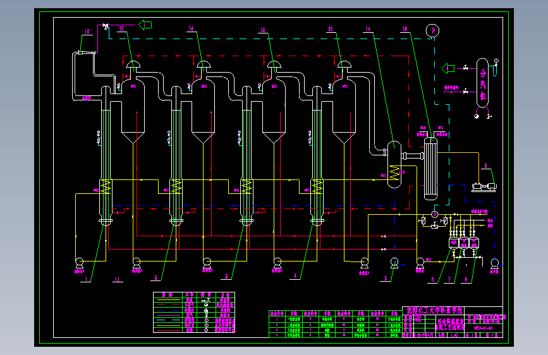
Task: Select the yellow line sample in the legend
Action: (x=168, y=300)
